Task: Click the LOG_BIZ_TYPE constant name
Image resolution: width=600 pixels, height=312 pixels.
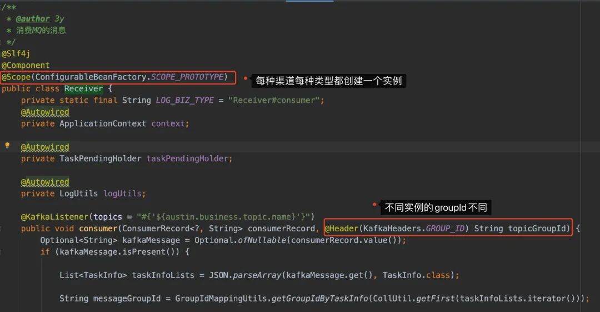Action: (184, 101)
